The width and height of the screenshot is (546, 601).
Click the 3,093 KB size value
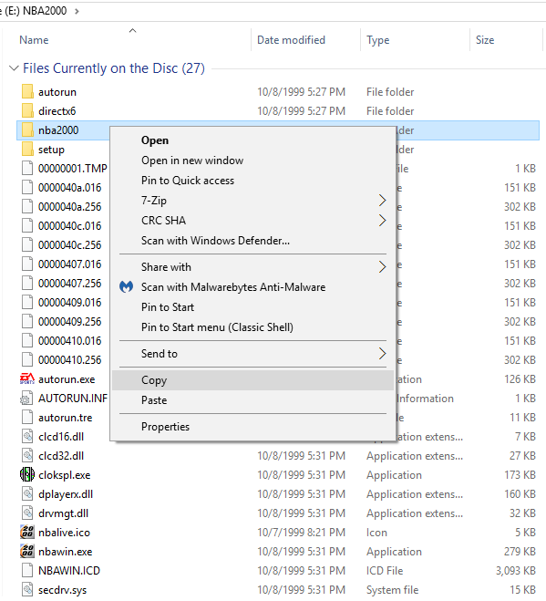[516, 571]
